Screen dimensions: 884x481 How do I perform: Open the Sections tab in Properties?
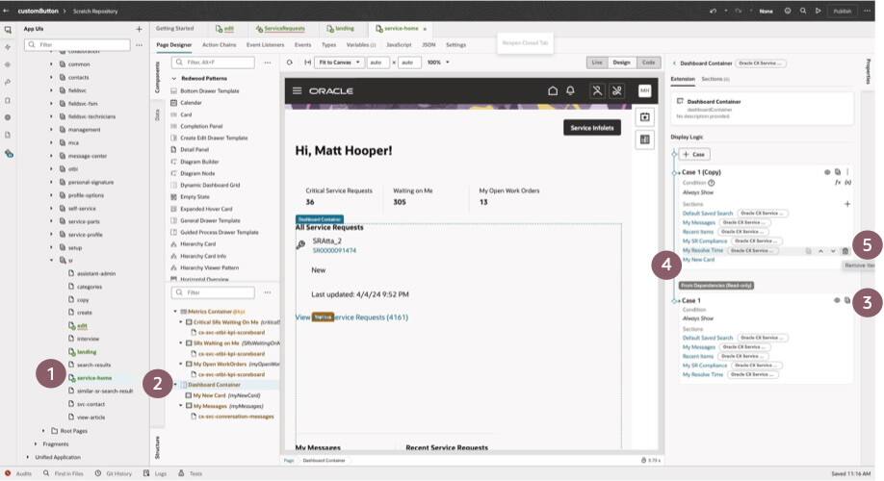pyautogui.click(x=715, y=80)
